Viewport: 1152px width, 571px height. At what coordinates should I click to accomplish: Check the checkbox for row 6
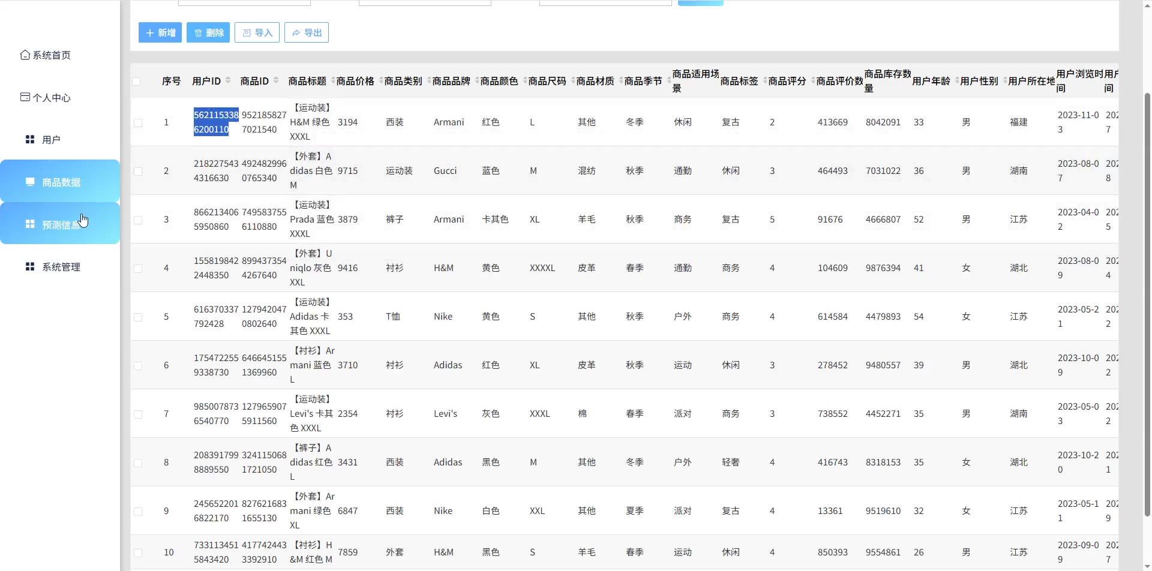click(138, 365)
